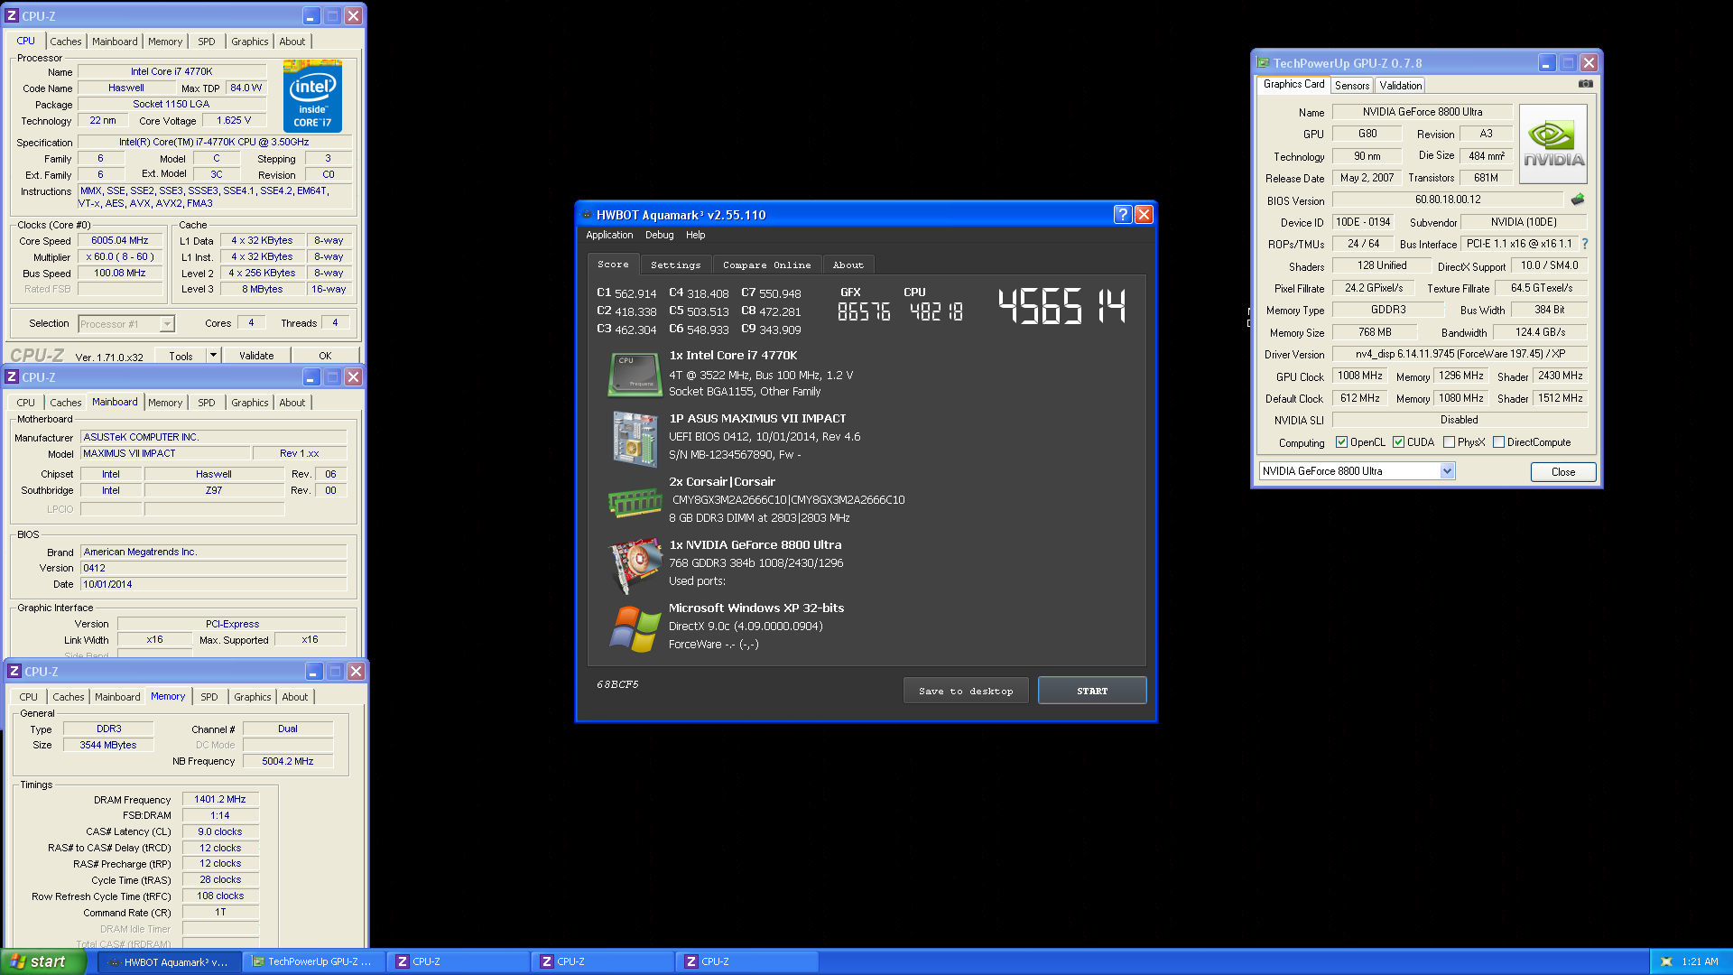Image resolution: width=1733 pixels, height=975 pixels.
Task: Click the MAXIMUS VII IMPACT model field
Action: tap(166, 453)
